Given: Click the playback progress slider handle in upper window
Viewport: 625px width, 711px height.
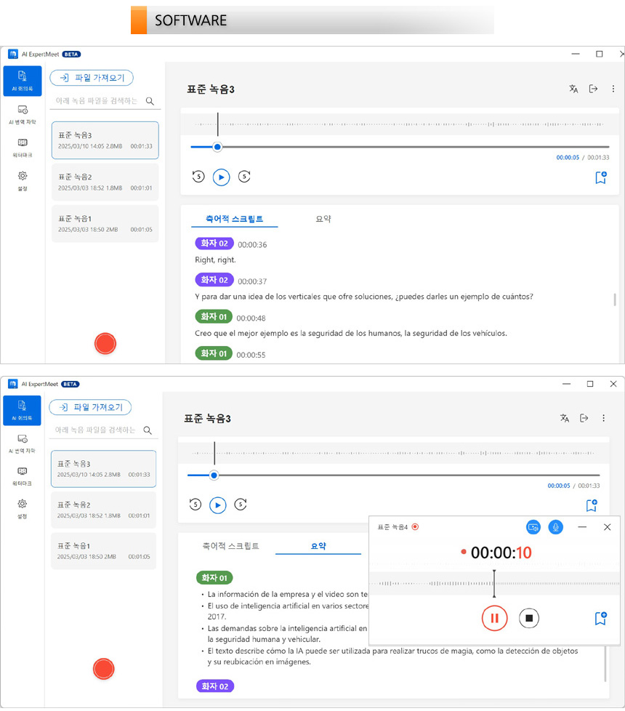Looking at the screenshot, I should point(217,147).
